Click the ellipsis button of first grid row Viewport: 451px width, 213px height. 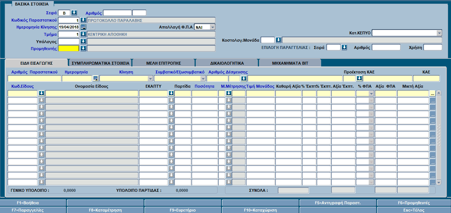pyautogui.click(x=432, y=94)
